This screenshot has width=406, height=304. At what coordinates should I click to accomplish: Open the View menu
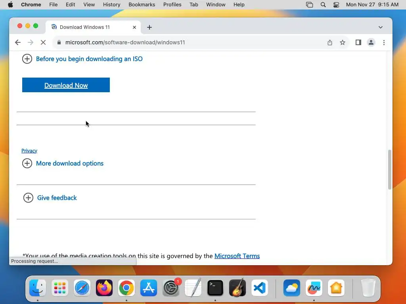89,5
